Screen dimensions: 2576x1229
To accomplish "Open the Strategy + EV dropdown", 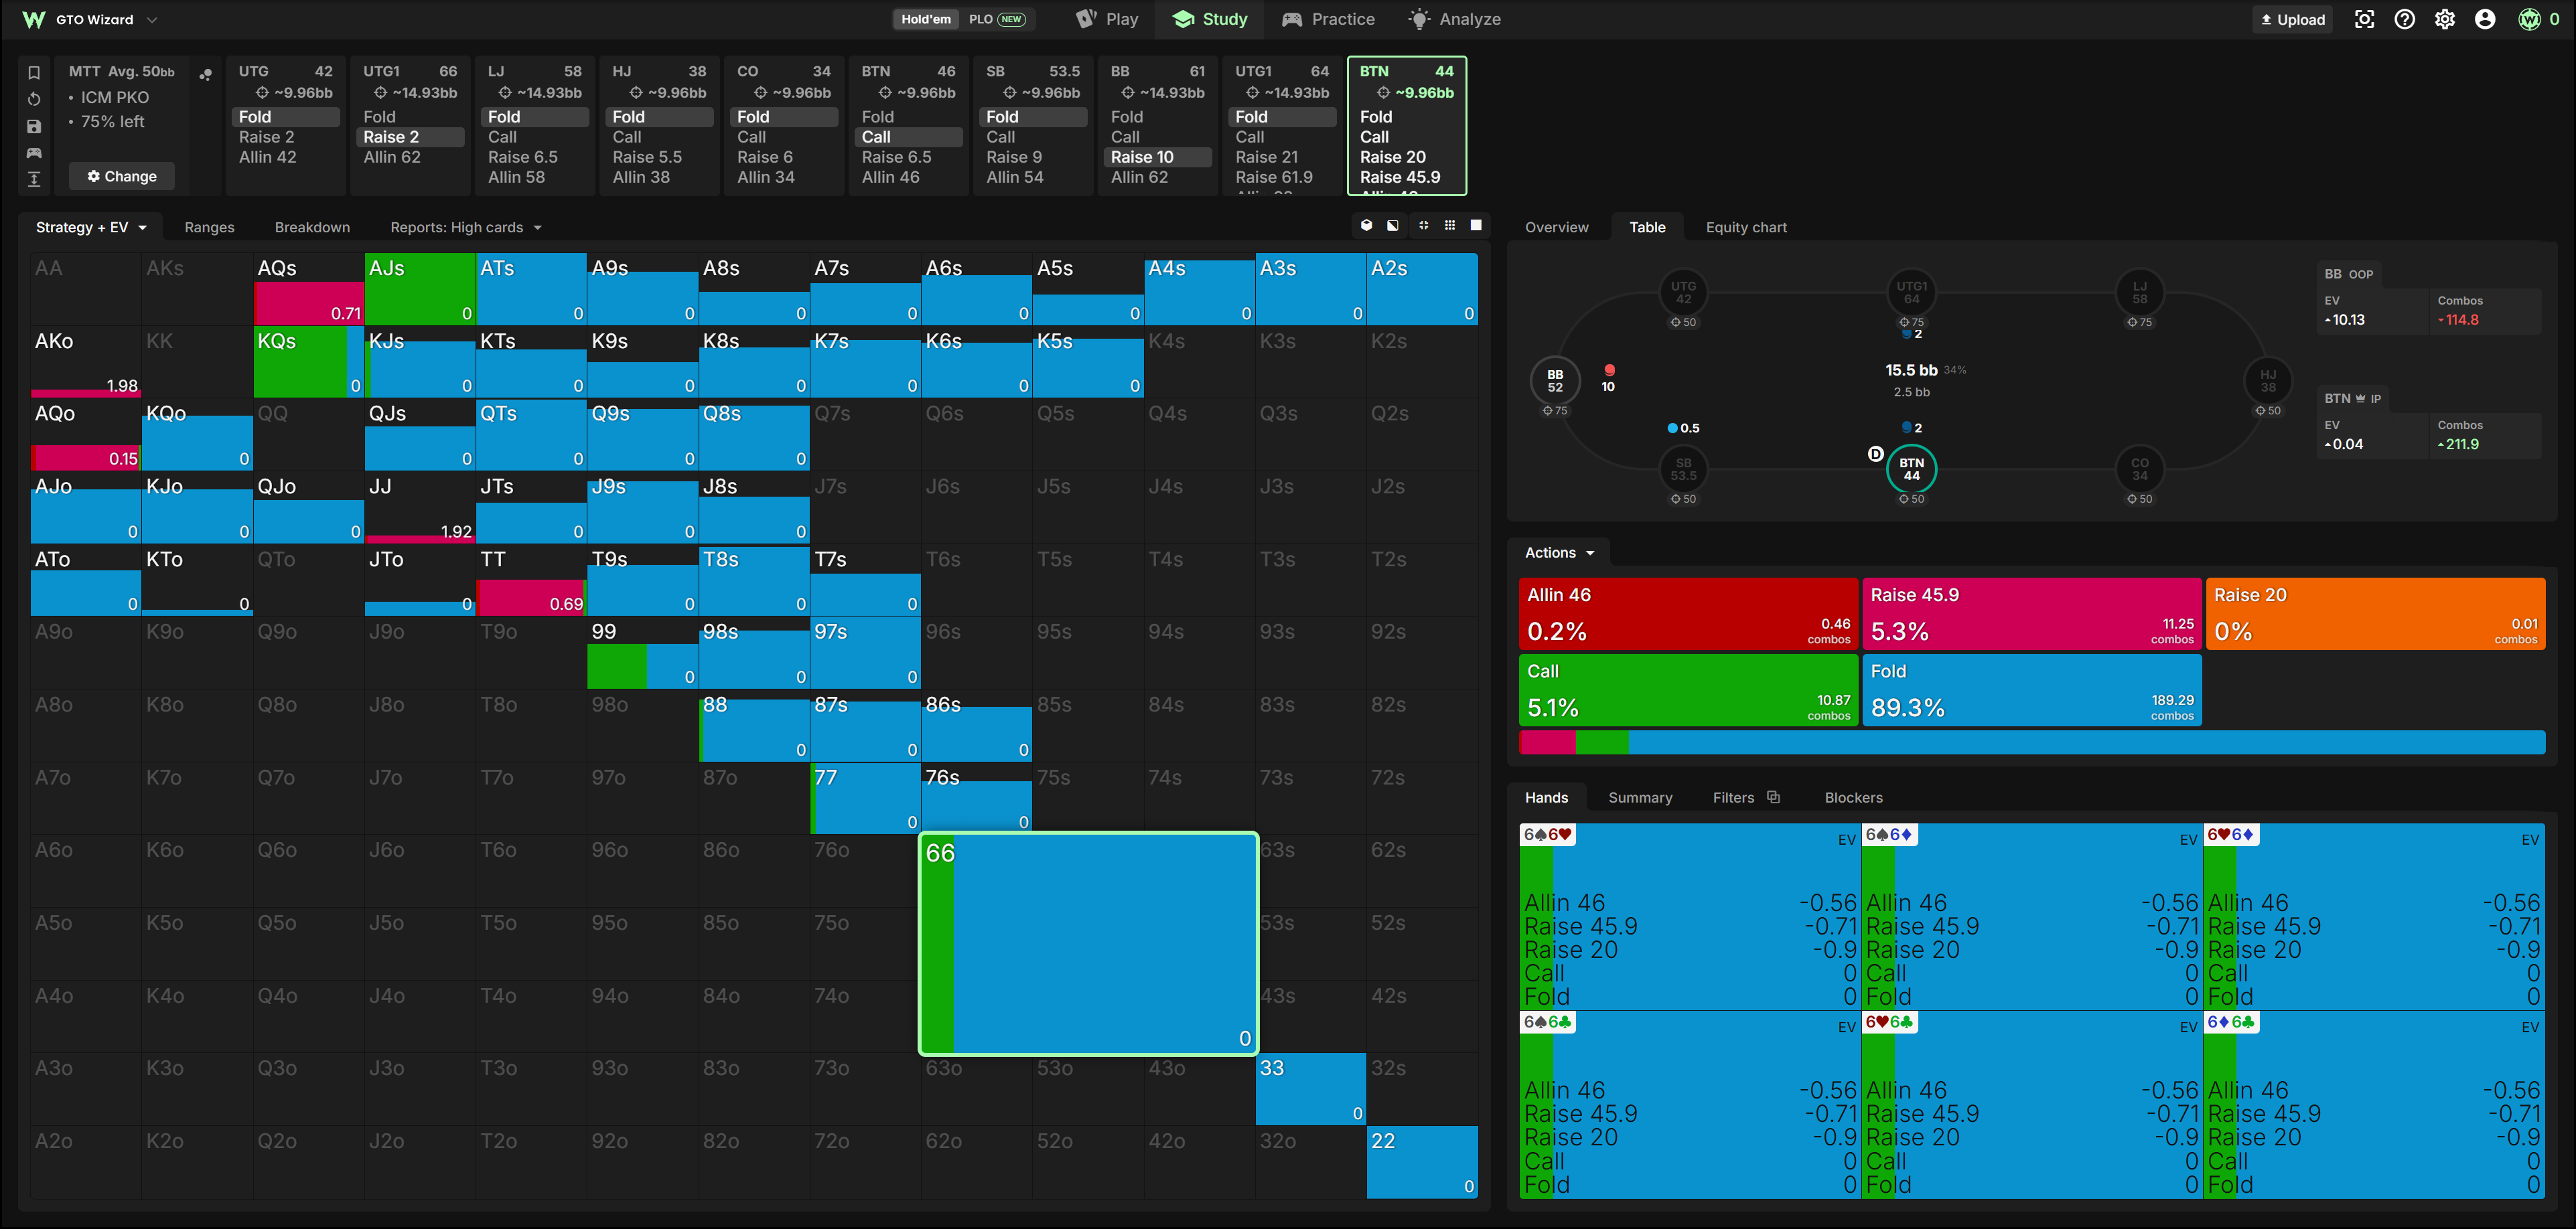I will click(x=91, y=228).
